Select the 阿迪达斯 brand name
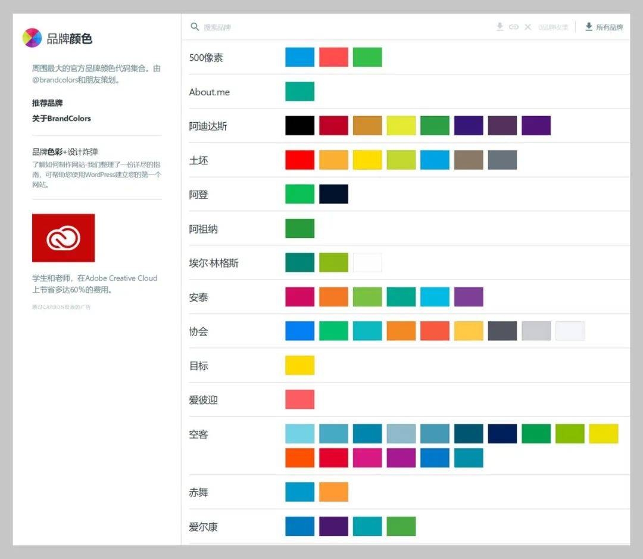 click(x=210, y=126)
